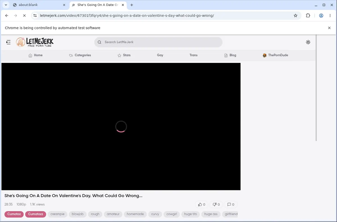Image resolution: width=337 pixels, height=222 pixels.
Task: Select the Cumatozz tag
Action: 36,214
